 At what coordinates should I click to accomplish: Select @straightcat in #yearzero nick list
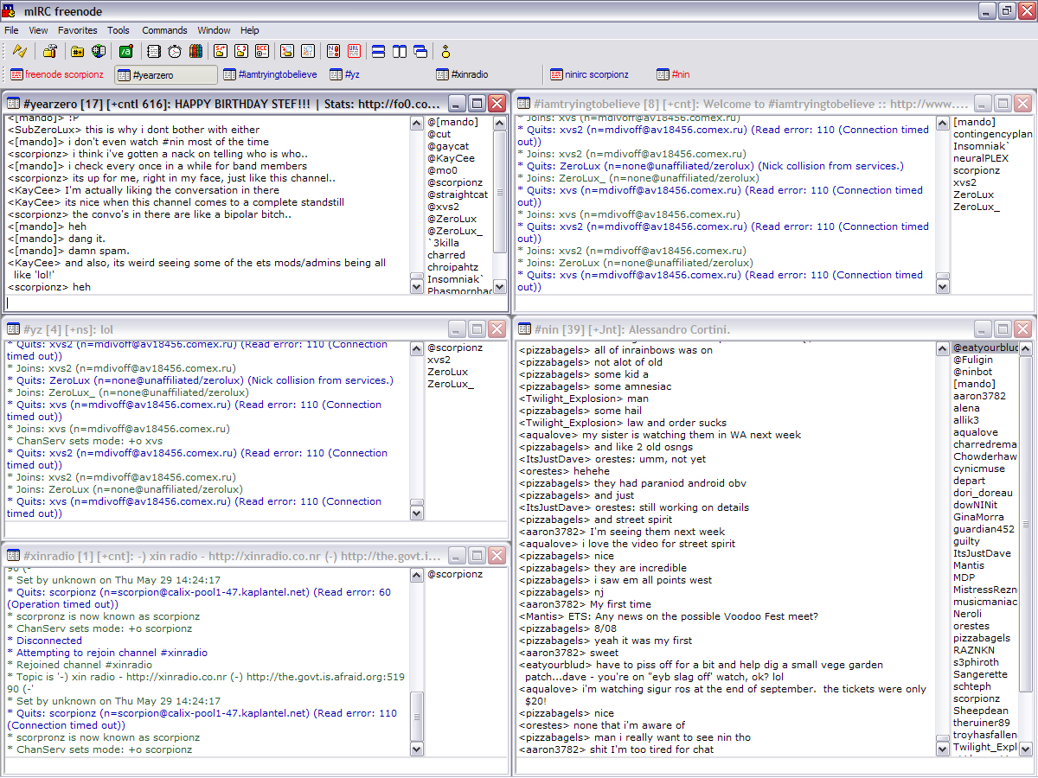click(458, 194)
